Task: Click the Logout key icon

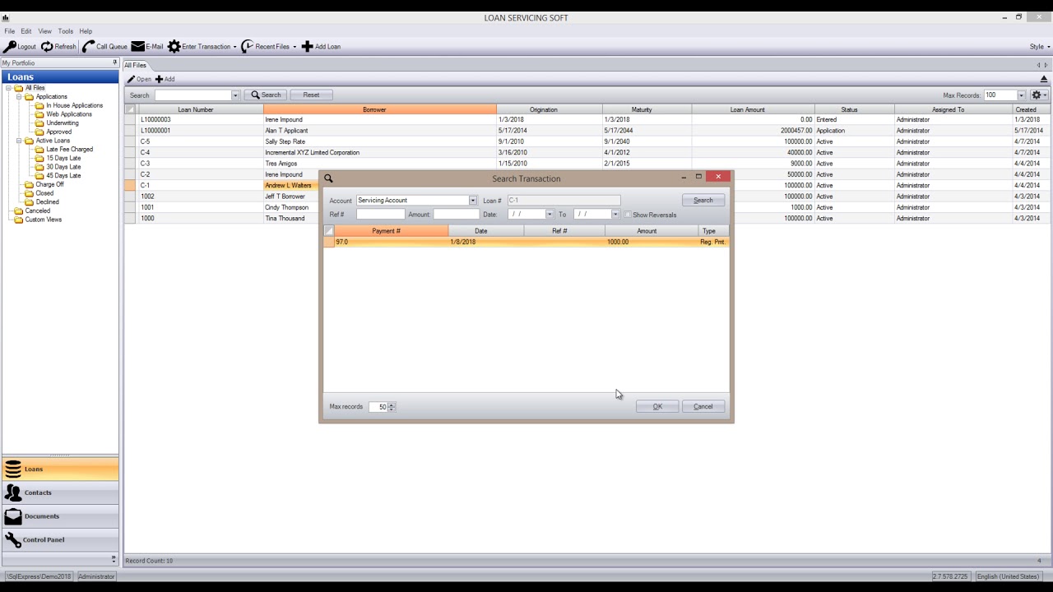Action: click(x=10, y=47)
